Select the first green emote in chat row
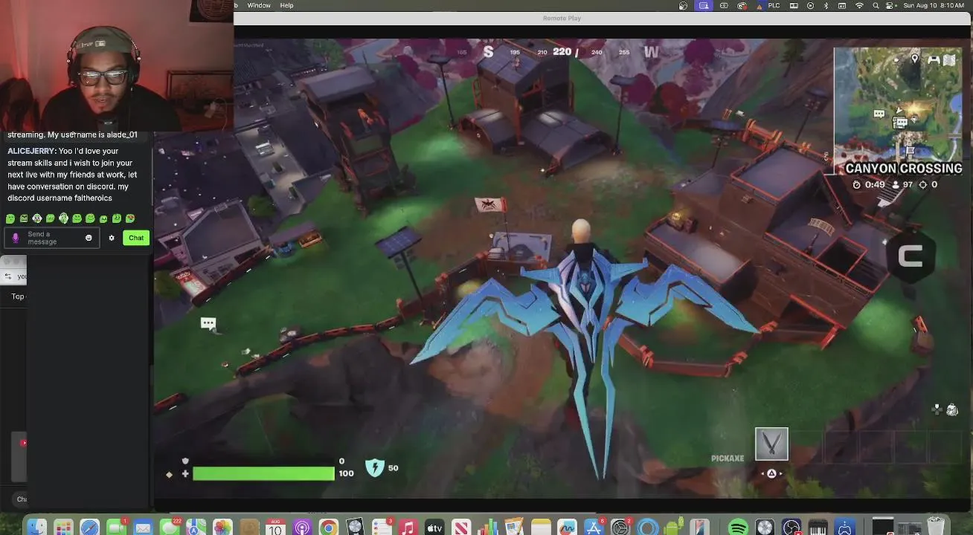Image resolution: width=973 pixels, height=535 pixels. click(x=10, y=218)
